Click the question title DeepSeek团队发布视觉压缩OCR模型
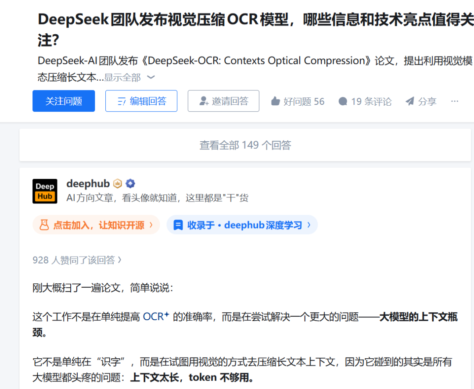 pos(255,29)
